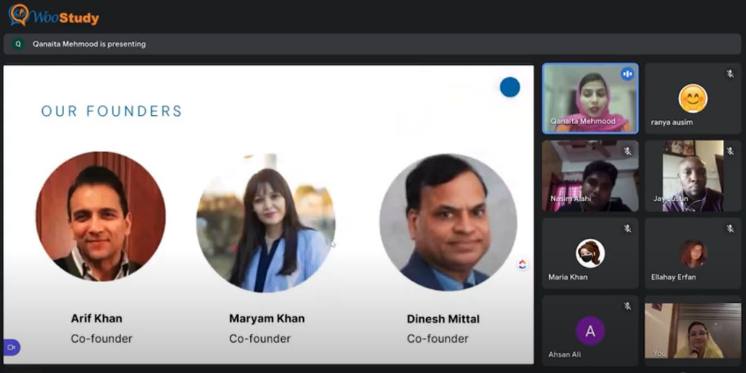
Task: Select the 'Qanaita Mehmood is presenting' banner
Action: click(89, 44)
